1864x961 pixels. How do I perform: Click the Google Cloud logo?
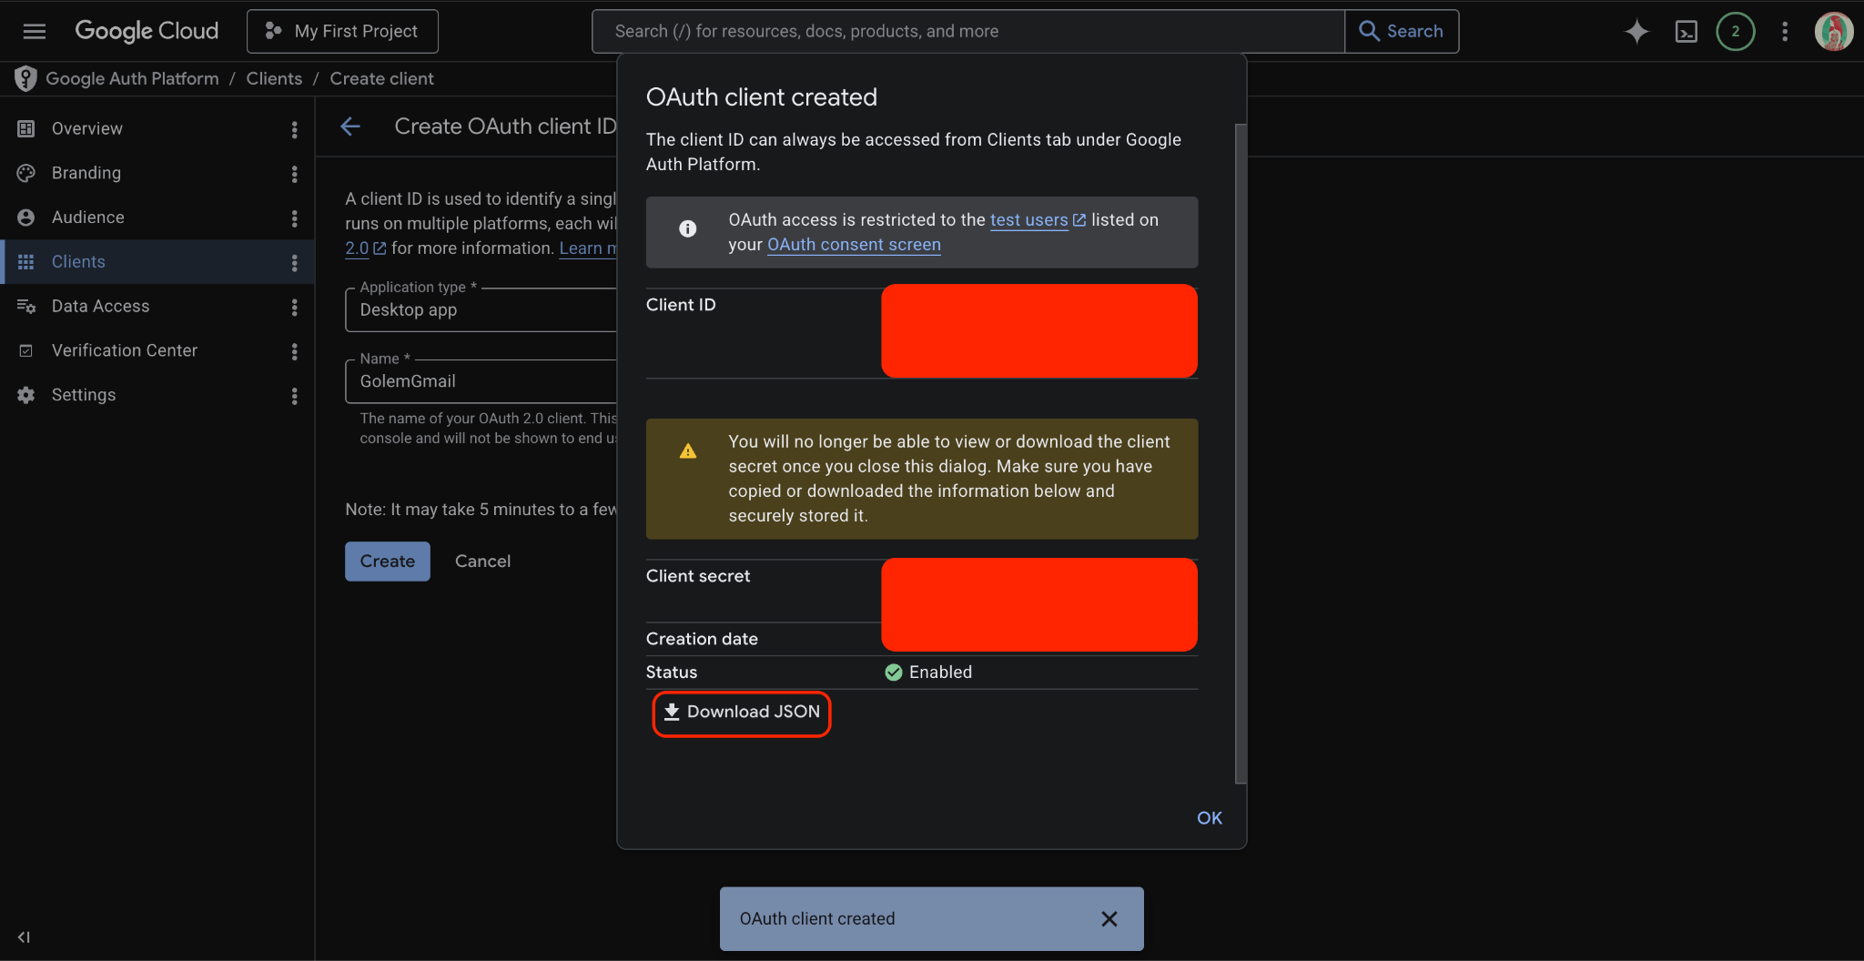click(x=147, y=31)
